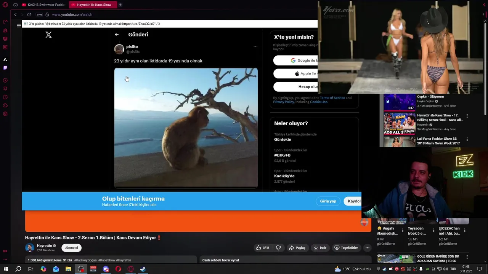This screenshot has width=488, height=274.
Task: Sign up with the Apple button
Action: click(295, 73)
